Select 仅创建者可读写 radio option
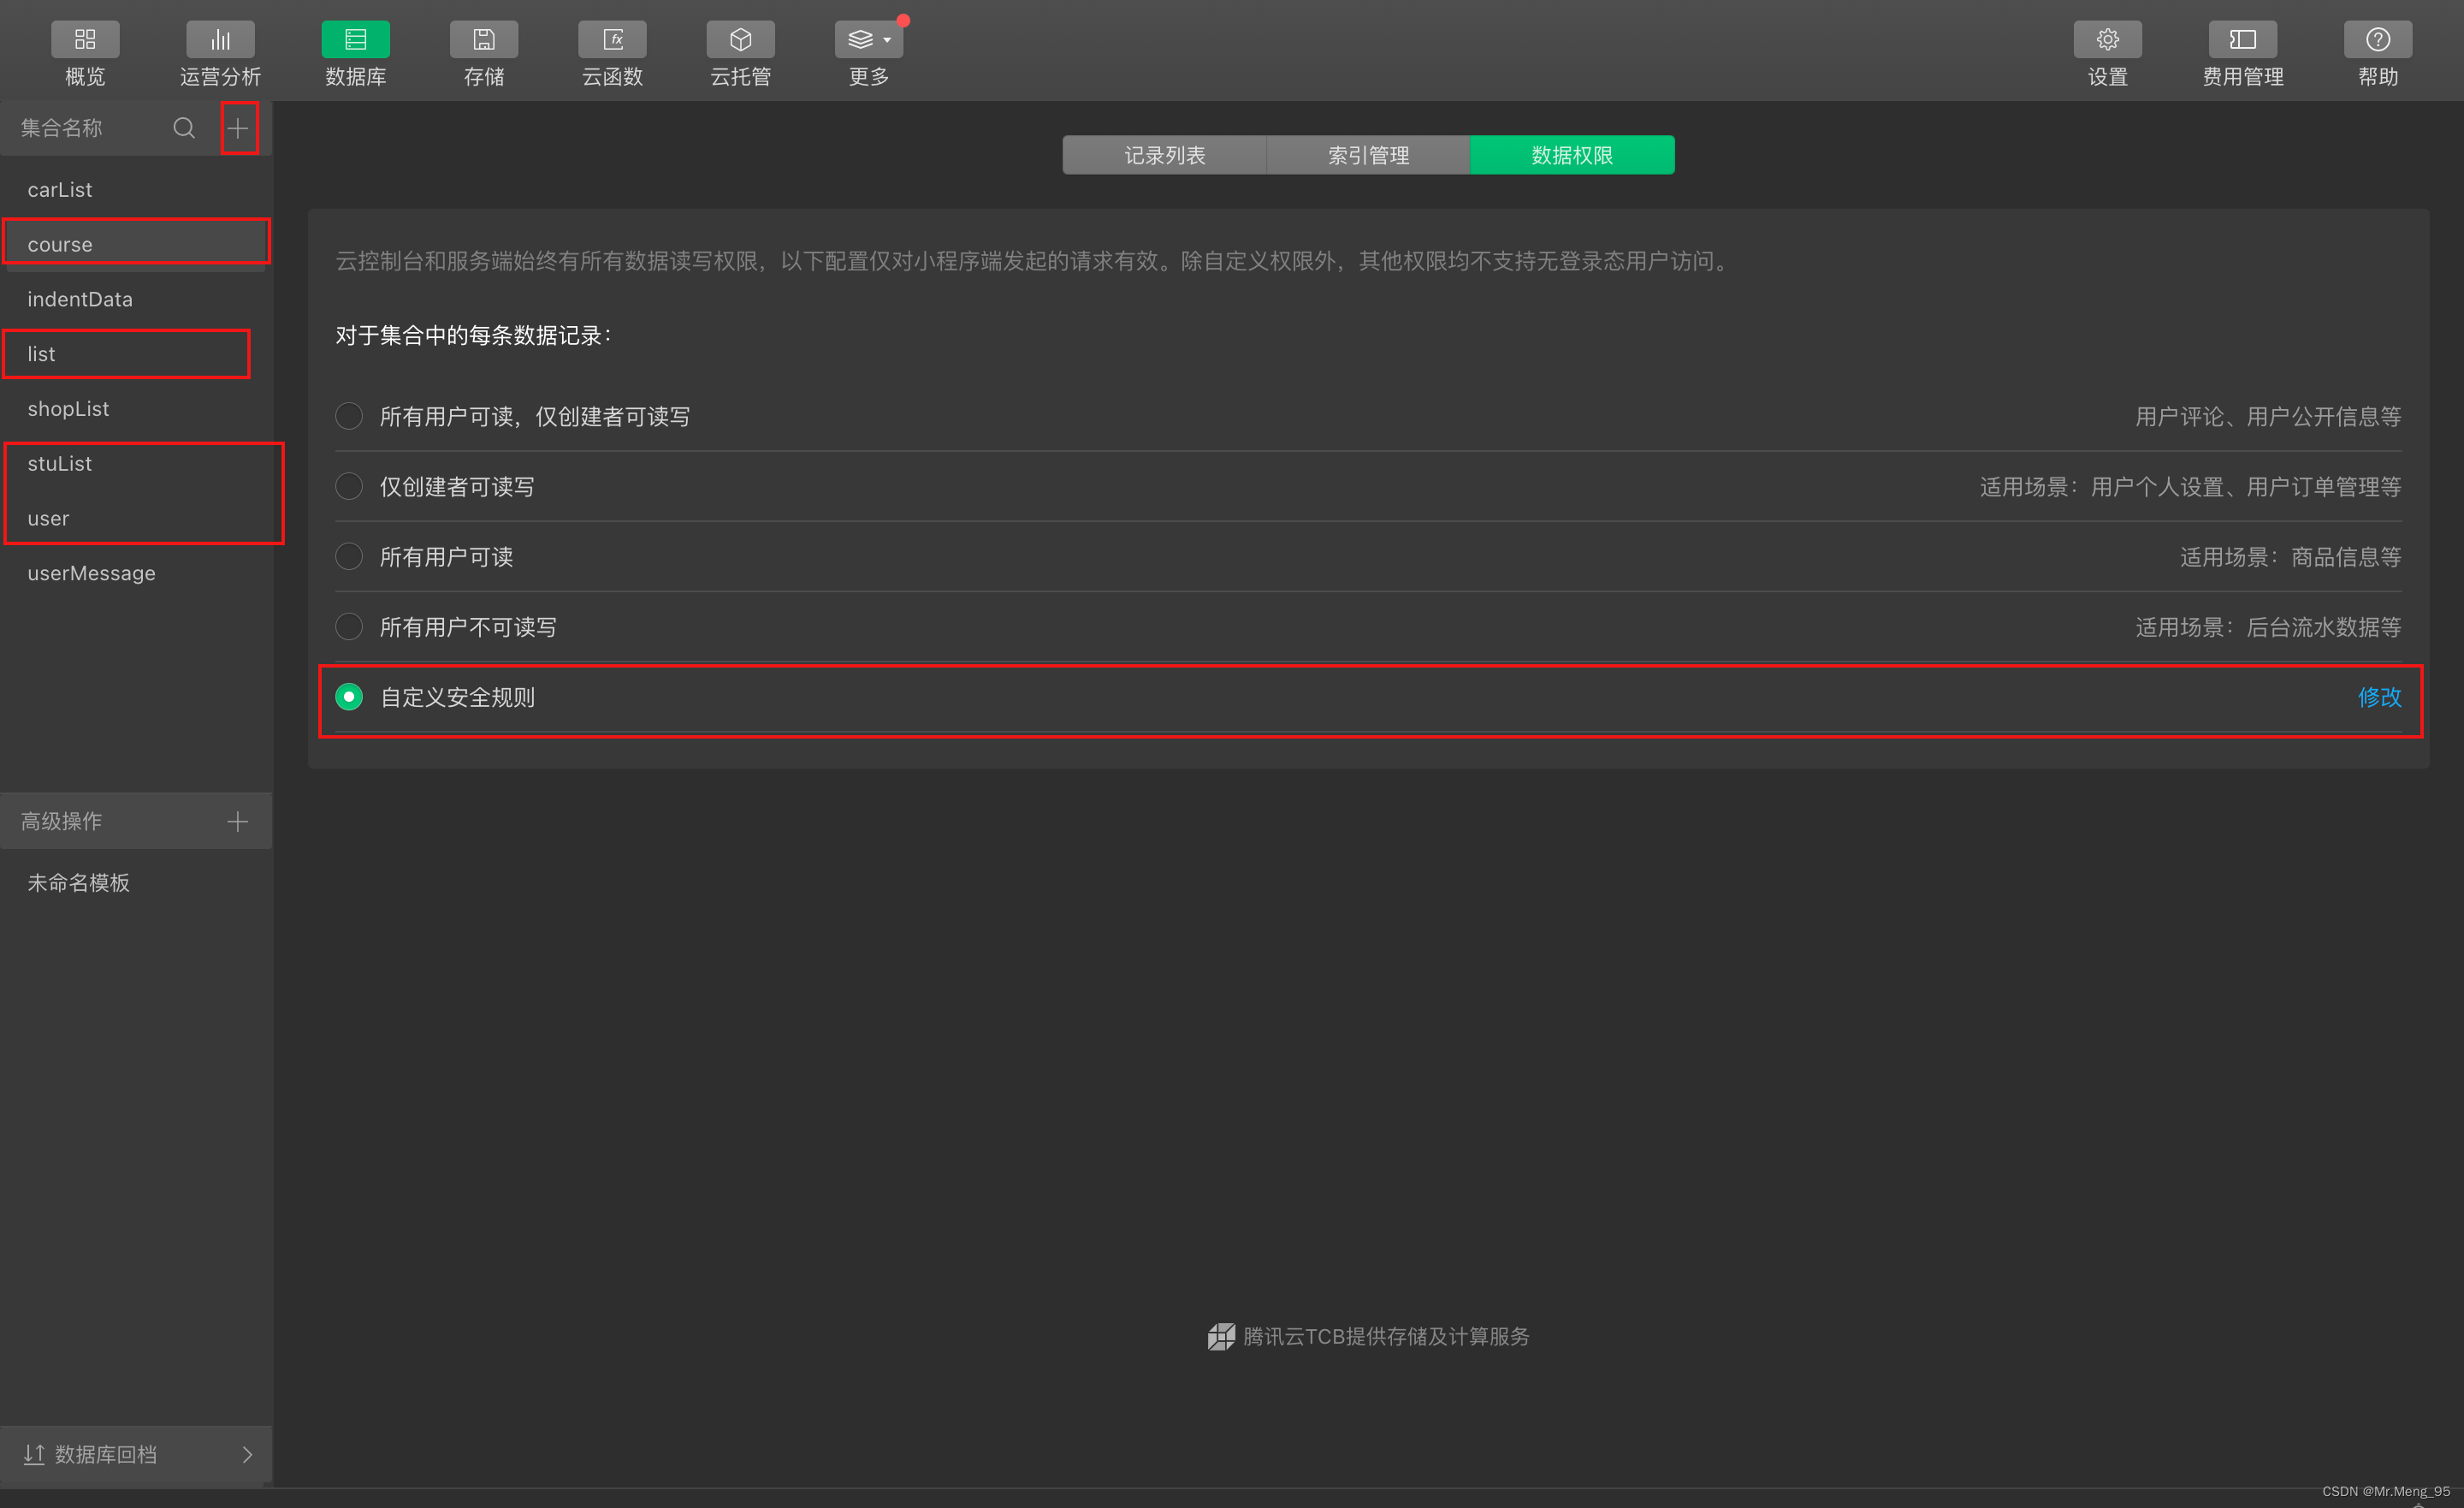The height and width of the screenshot is (1508, 2464). 349,486
